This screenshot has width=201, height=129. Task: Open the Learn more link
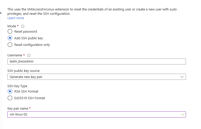pos(16,18)
